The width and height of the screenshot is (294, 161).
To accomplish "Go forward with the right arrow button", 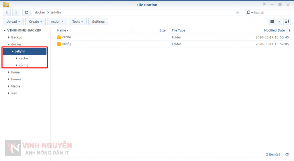I will point(16,13).
